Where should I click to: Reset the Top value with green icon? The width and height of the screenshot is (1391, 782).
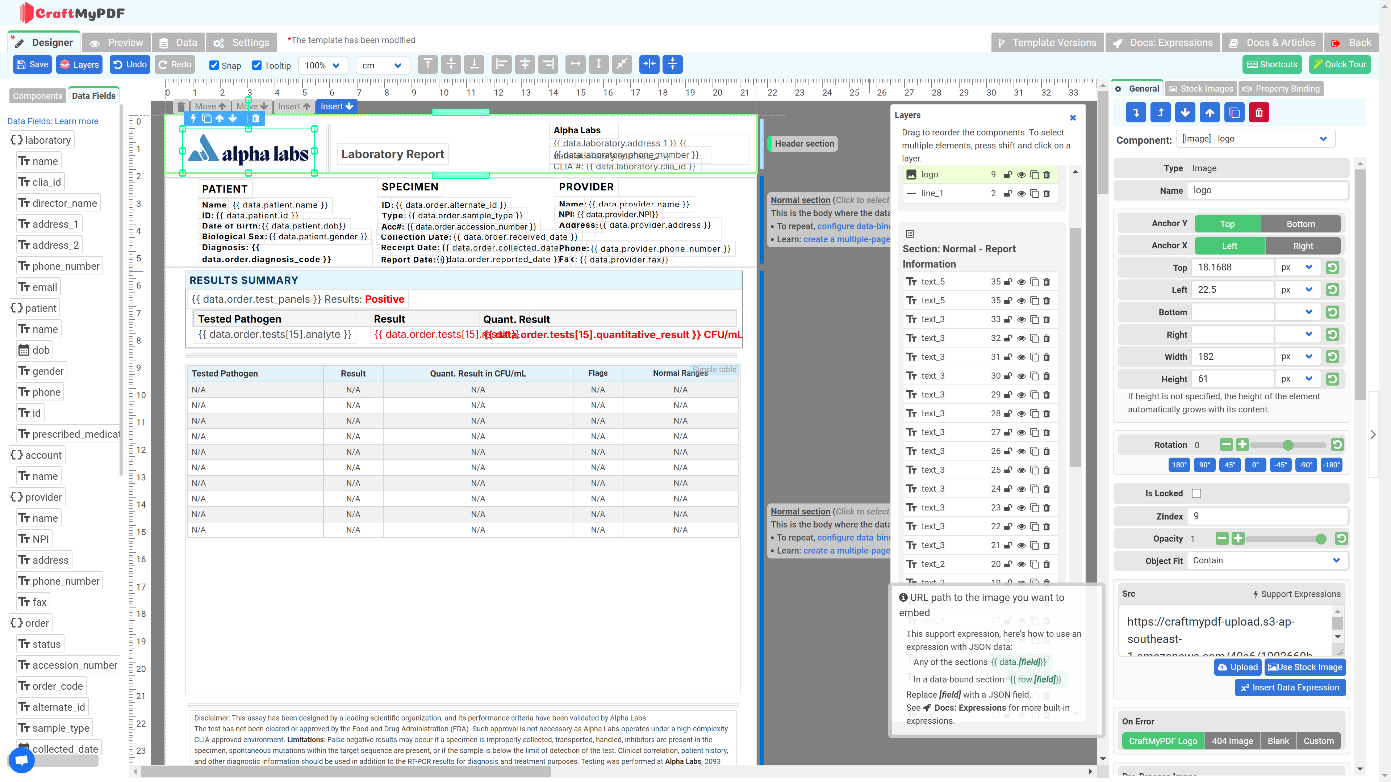coord(1332,268)
